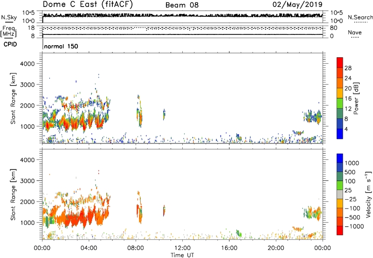Viewport: 373px width, 258px height.
Task: Click the "Nave" legend label
Action: tap(355, 32)
